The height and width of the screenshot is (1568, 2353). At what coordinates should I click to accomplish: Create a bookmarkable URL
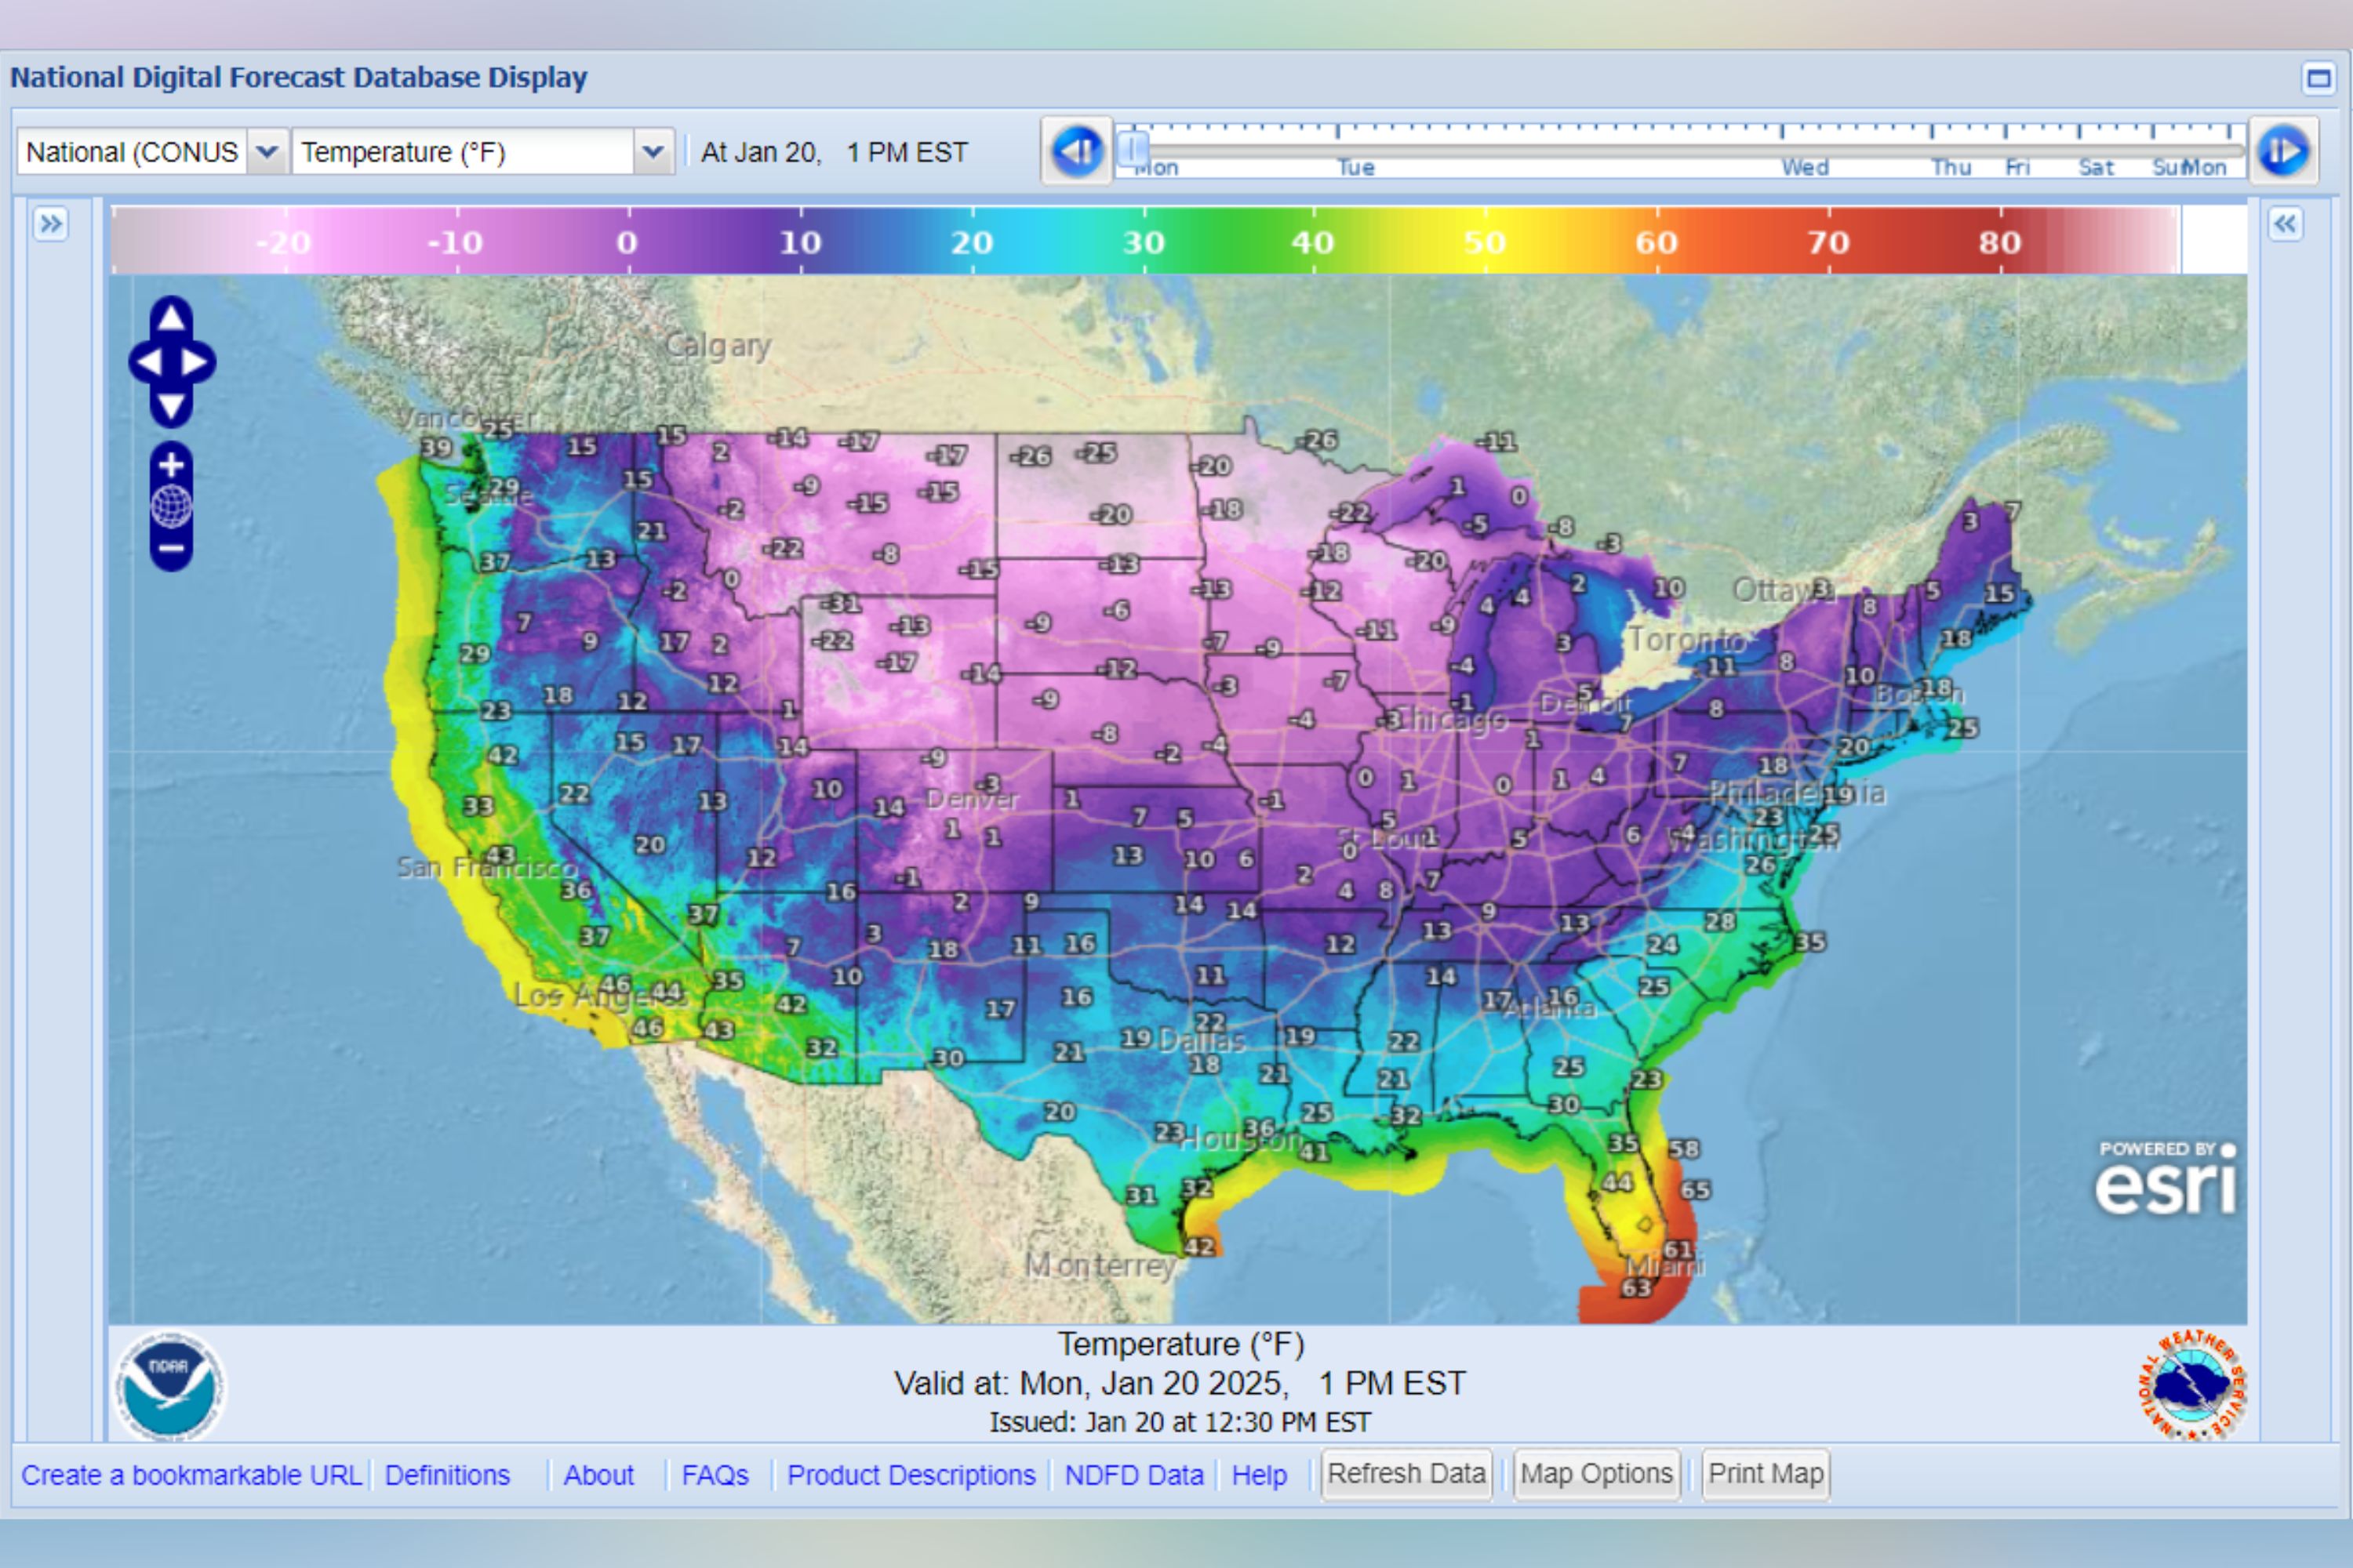(193, 1475)
